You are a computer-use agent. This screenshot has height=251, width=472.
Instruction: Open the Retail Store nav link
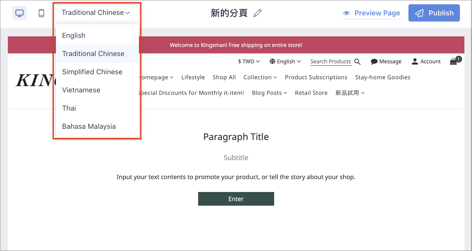311,93
